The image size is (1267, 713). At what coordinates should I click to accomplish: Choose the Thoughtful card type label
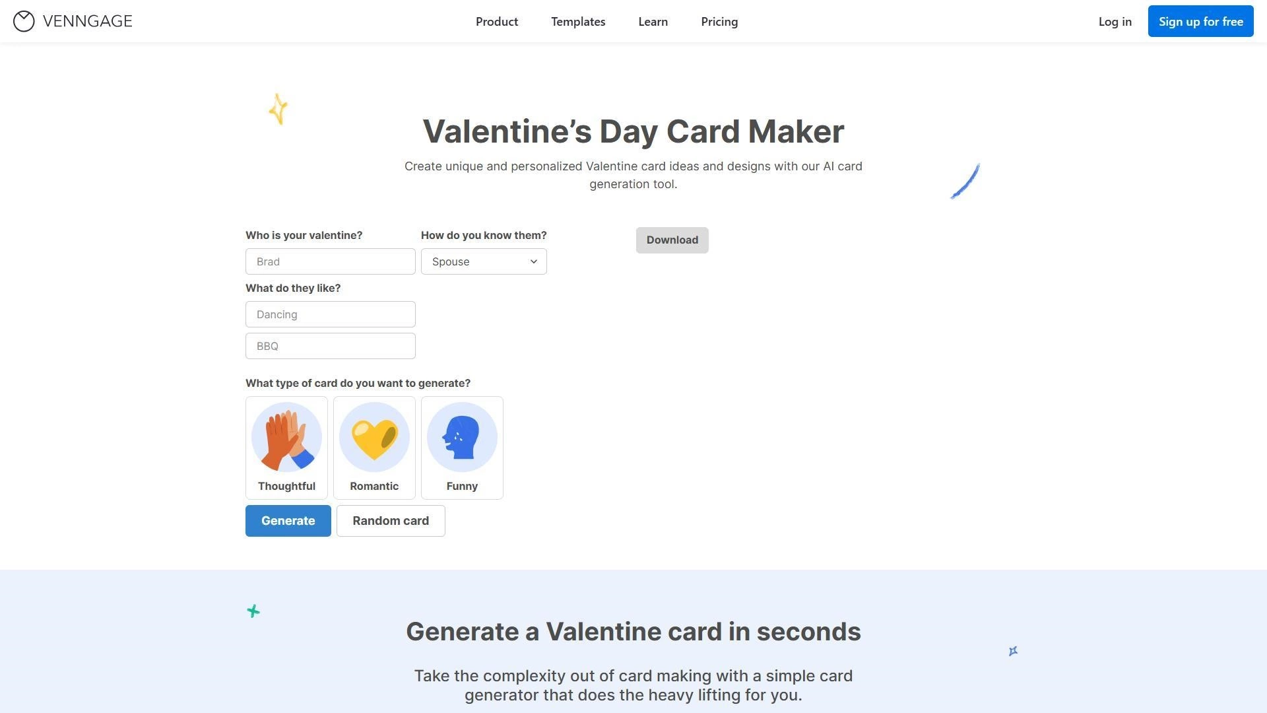click(x=286, y=487)
